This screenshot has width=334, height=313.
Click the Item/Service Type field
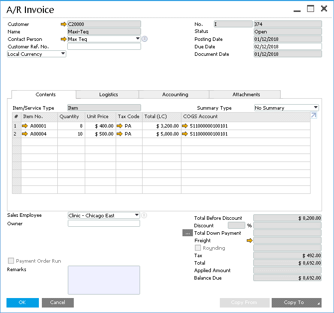(104, 108)
